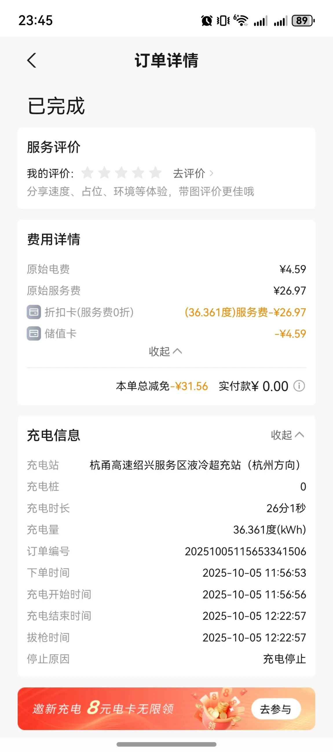
Task: Tap the charging station name
Action: pyautogui.click(x=195, y=465)
